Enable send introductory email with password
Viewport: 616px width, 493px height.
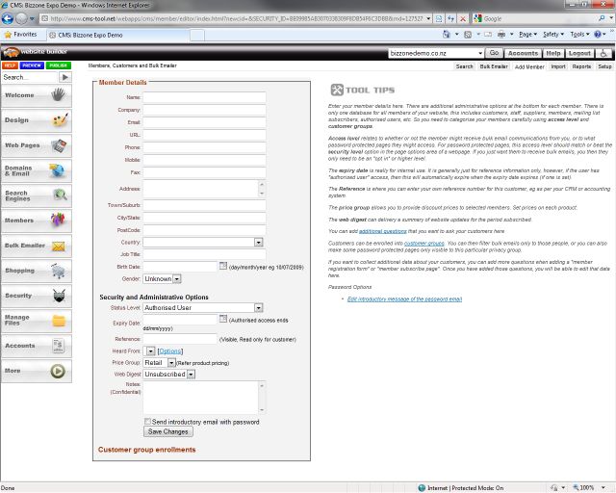[x=147, y=422]
